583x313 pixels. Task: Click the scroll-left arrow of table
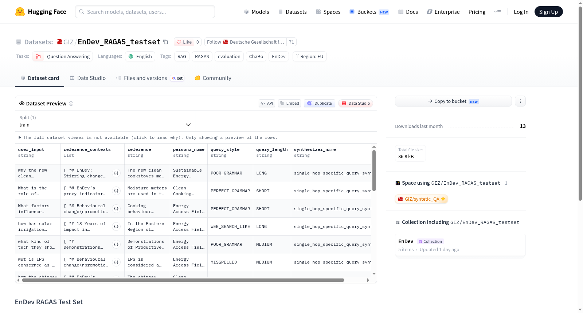(18, 280)
